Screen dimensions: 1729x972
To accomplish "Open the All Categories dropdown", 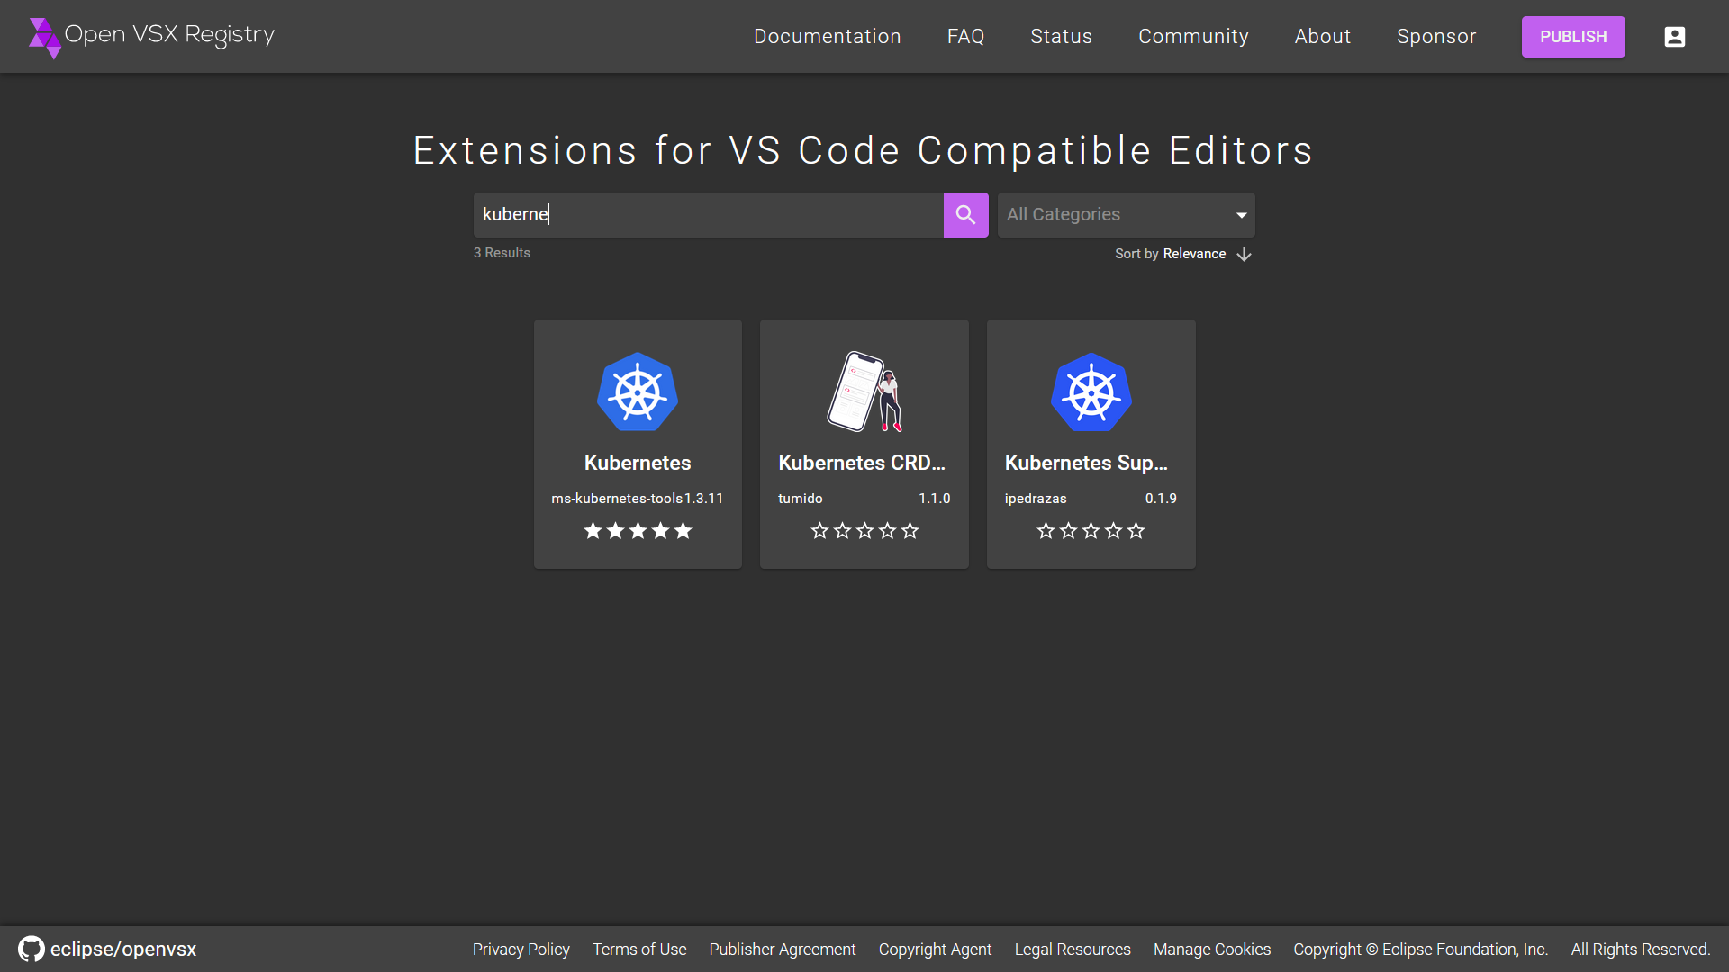I will [1126, 215].
